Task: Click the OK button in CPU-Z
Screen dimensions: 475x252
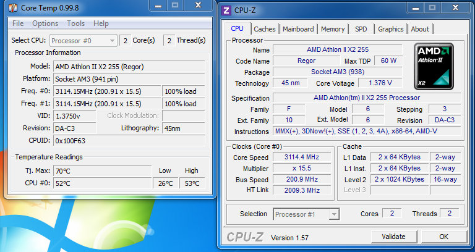Action: pyautogui.click(x=444, y=237)
